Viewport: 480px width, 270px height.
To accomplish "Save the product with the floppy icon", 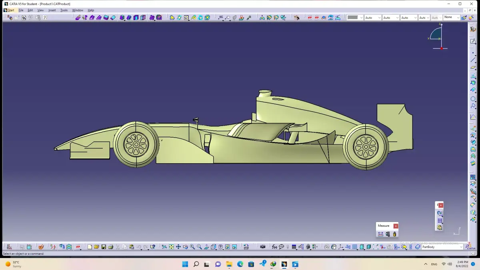I will pyautogui.click(x=104, y=247).
